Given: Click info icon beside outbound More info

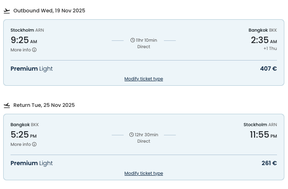Looking at the screenshot, I should coord(34,50).
